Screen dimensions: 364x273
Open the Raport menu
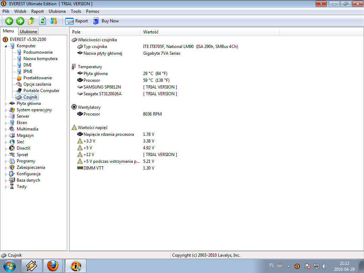pos(37,11)
